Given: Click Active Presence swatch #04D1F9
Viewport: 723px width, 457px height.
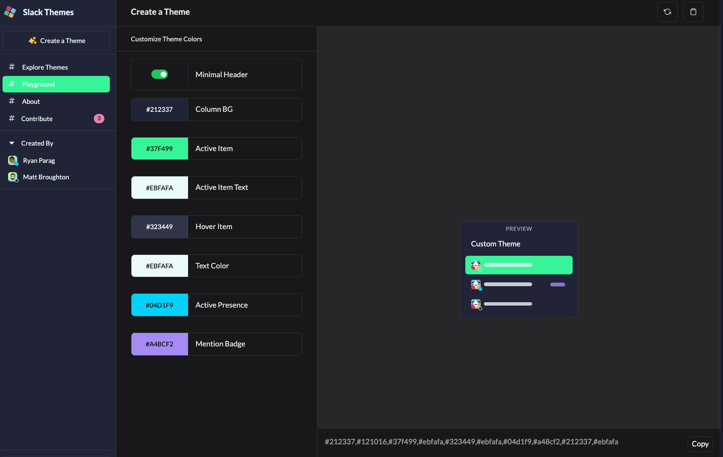Looking at the screenshot, I should point(160,305).
